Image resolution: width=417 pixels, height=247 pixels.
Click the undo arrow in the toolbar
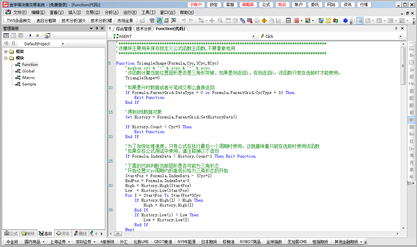pyautogui.click(x=184, y=21)
